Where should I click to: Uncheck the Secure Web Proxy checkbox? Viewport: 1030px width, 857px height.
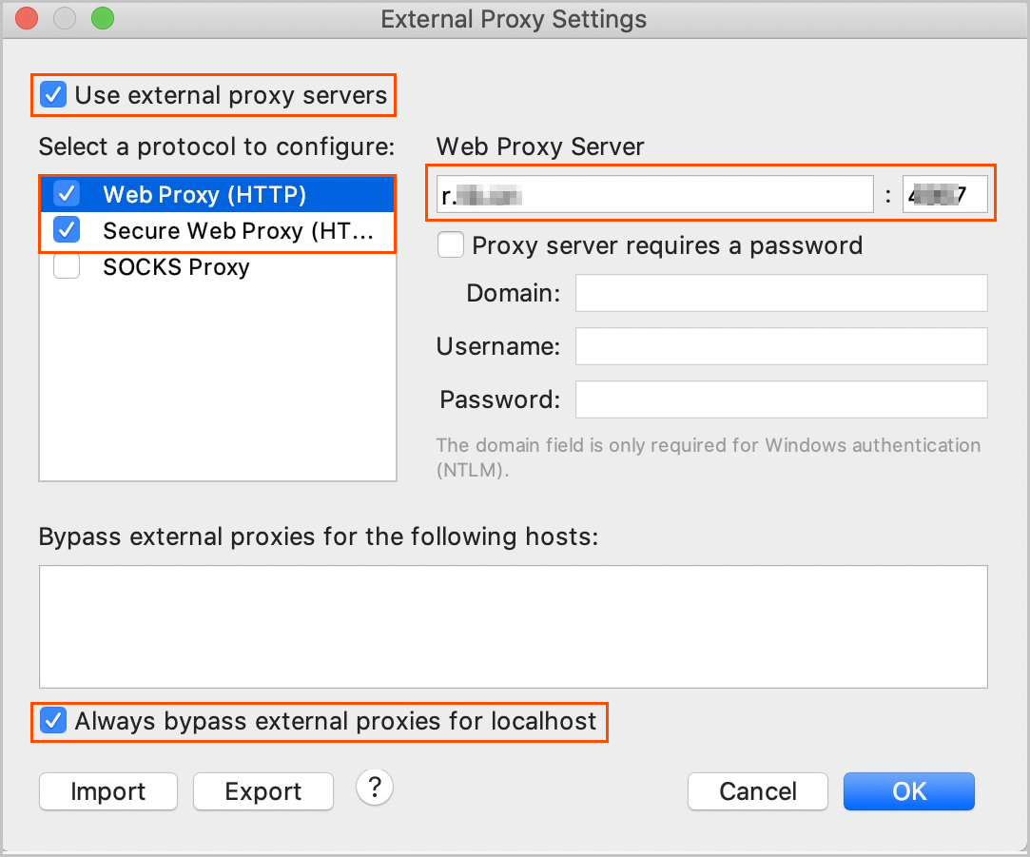click(x=67, y=230)
